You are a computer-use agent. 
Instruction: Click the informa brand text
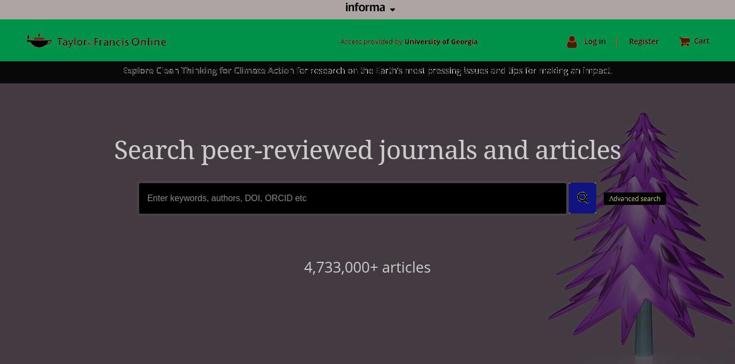[365, 8]
